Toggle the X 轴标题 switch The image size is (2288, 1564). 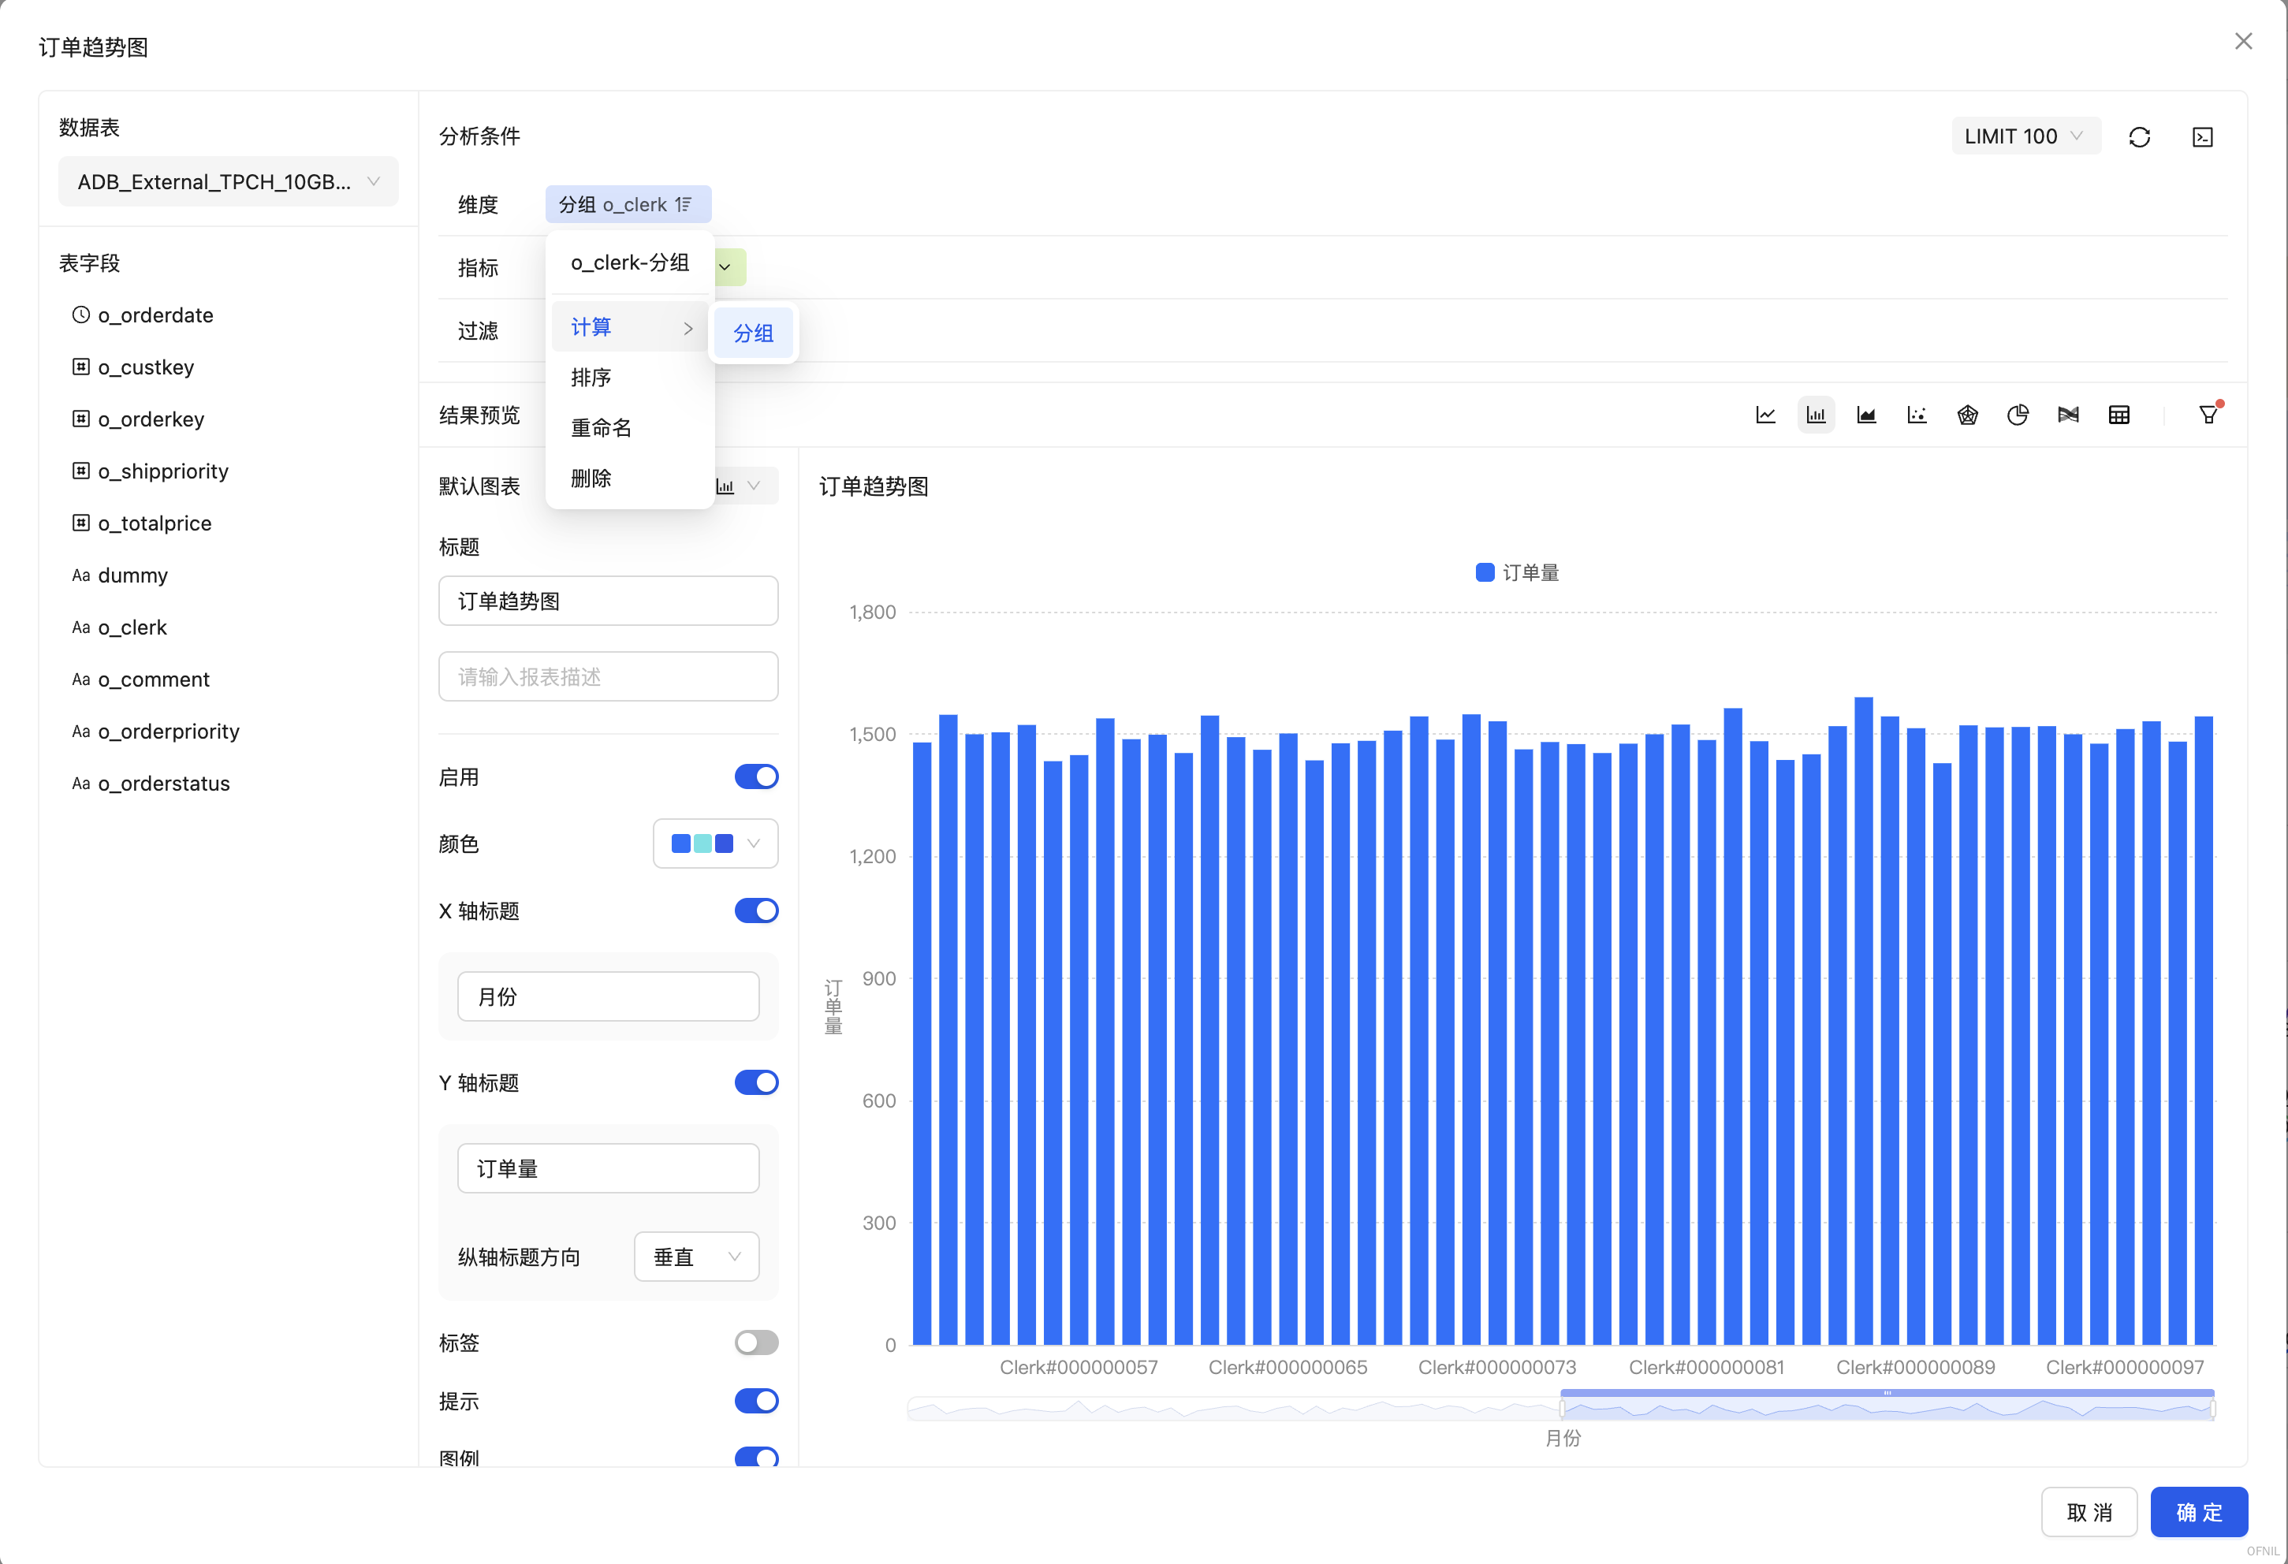click(756, 910)
